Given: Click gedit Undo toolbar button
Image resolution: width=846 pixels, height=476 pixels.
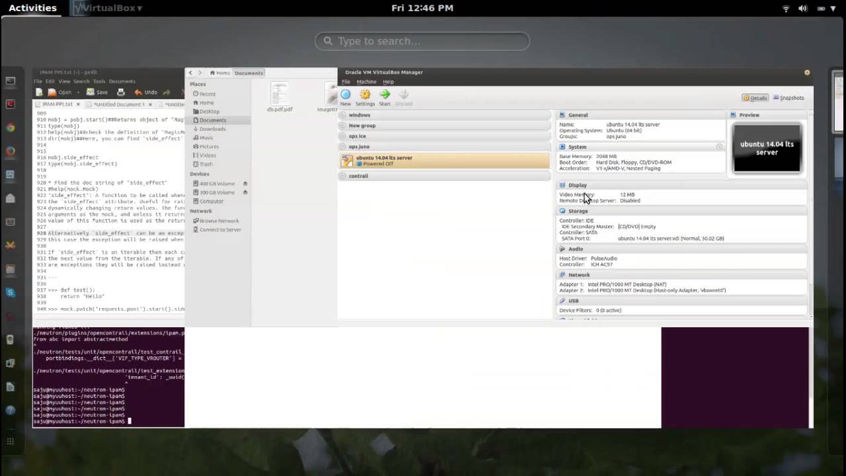Looking at the screenshot, I should [x=145, y=93].
